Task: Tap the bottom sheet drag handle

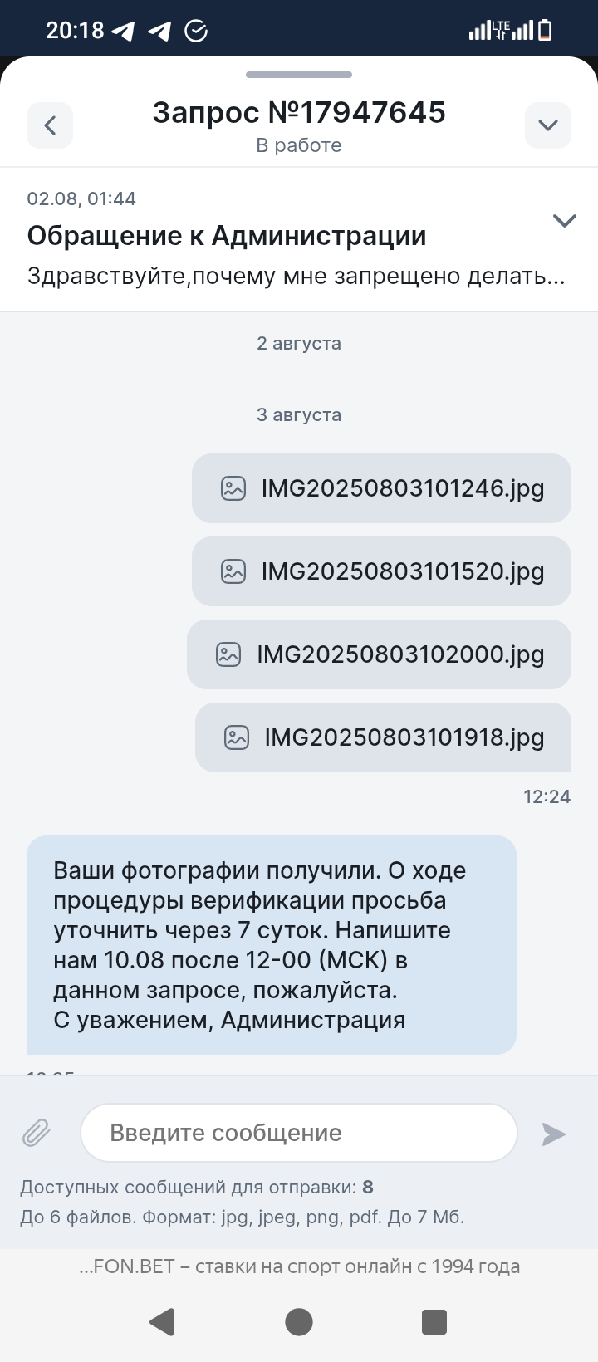Action: pyautogui.click(x=299, y=75)
